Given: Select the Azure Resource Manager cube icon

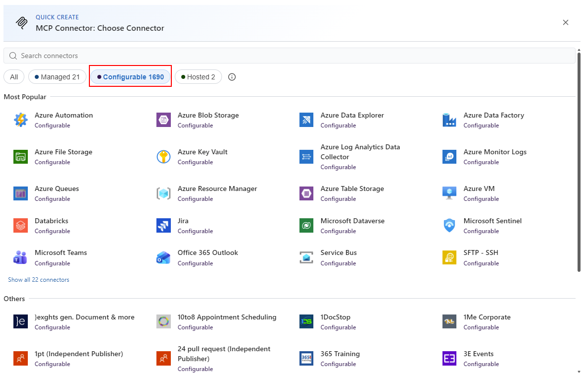Looking at the screenshot, I should point(164,193).
